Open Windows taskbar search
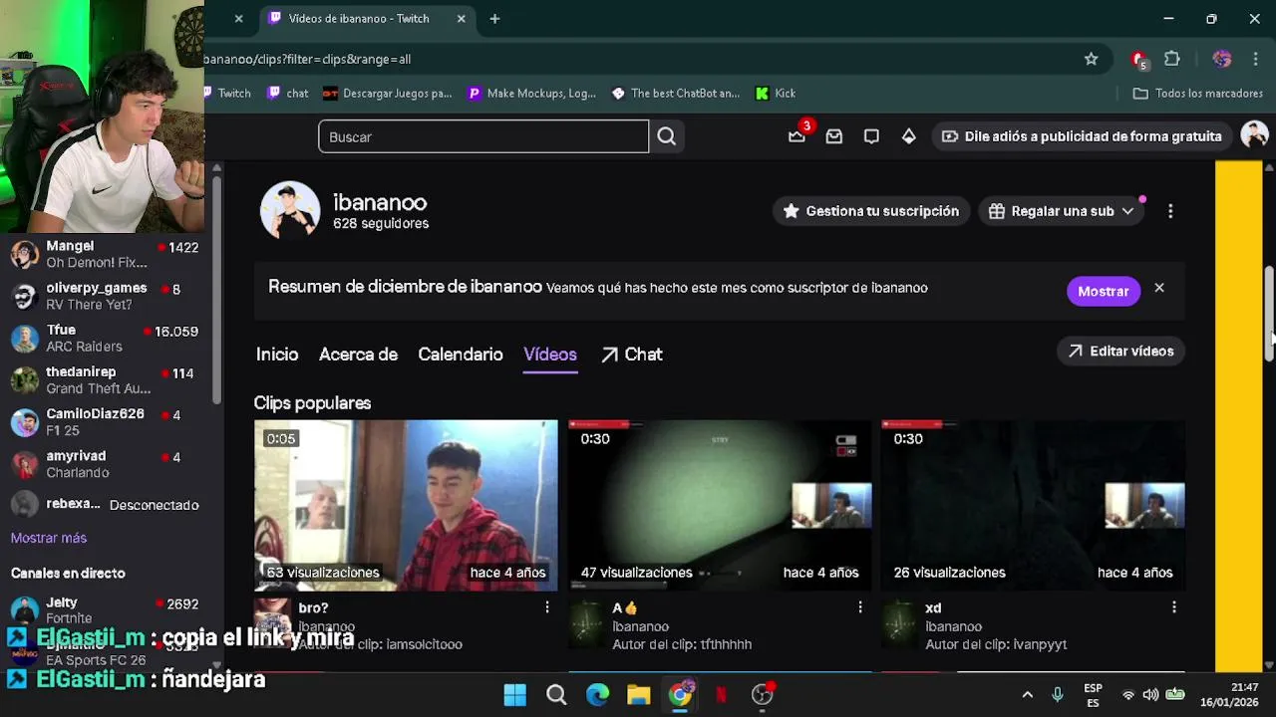The image size is (1276, 717). tap(556, 694)
